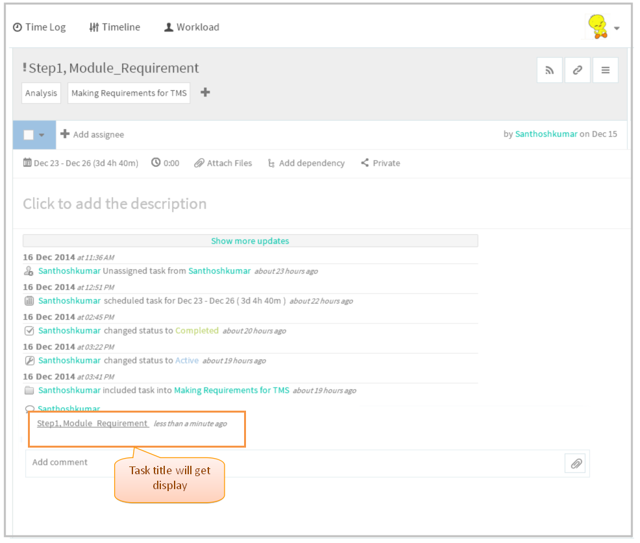Click the Active status link
Viewport: 640px width, 543px height.
point(187,360)
